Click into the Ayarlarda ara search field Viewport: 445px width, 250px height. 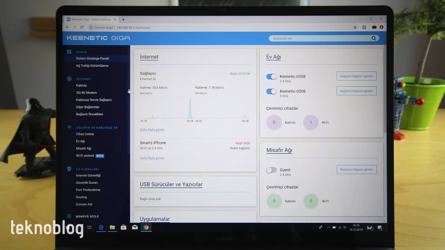[319, 38]
